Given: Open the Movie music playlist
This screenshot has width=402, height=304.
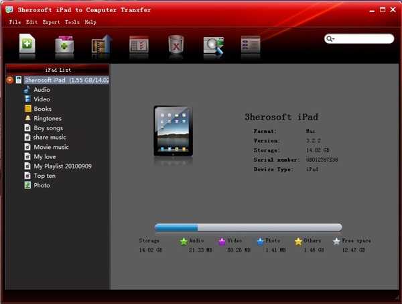Looking at the screenshot, I should coord(52,147).
